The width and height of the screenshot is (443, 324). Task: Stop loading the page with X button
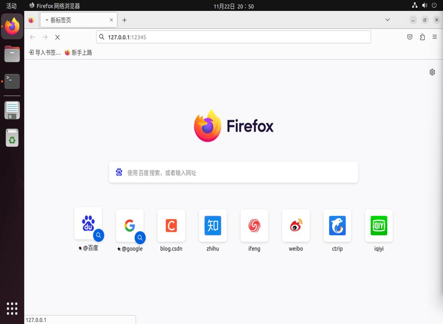(x=57, y=37)
